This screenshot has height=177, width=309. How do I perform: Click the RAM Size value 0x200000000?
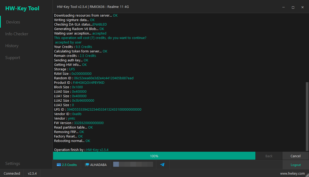click(81, 73)
